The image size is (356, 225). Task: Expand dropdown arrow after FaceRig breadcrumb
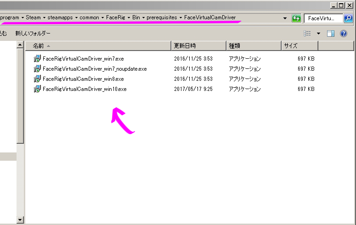[x=129, y=18]
